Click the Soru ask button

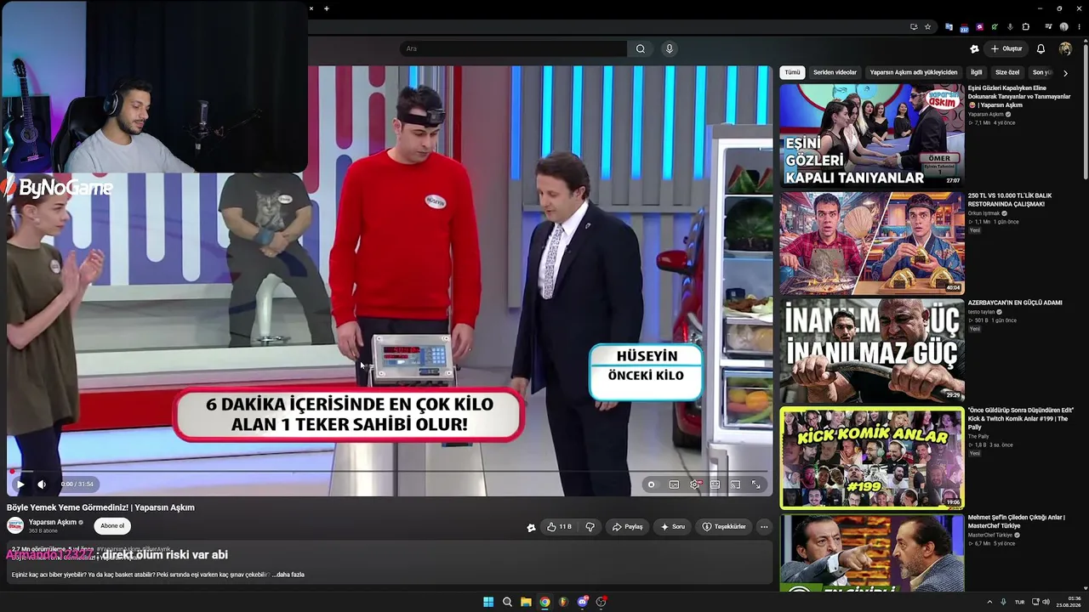click(672, 527)
